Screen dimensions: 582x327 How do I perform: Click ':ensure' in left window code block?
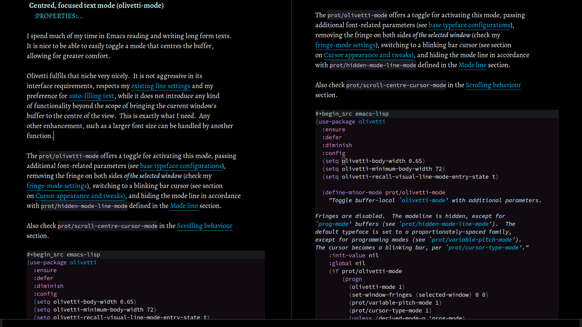coord(45,270)
